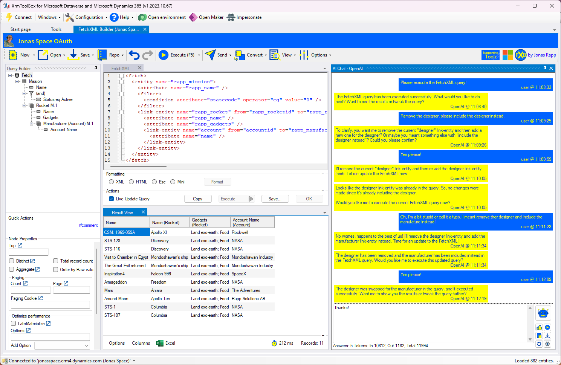This screenshot has height=365, width=561.
Task: Click the FXB logo icon
Action: (520, 55)
